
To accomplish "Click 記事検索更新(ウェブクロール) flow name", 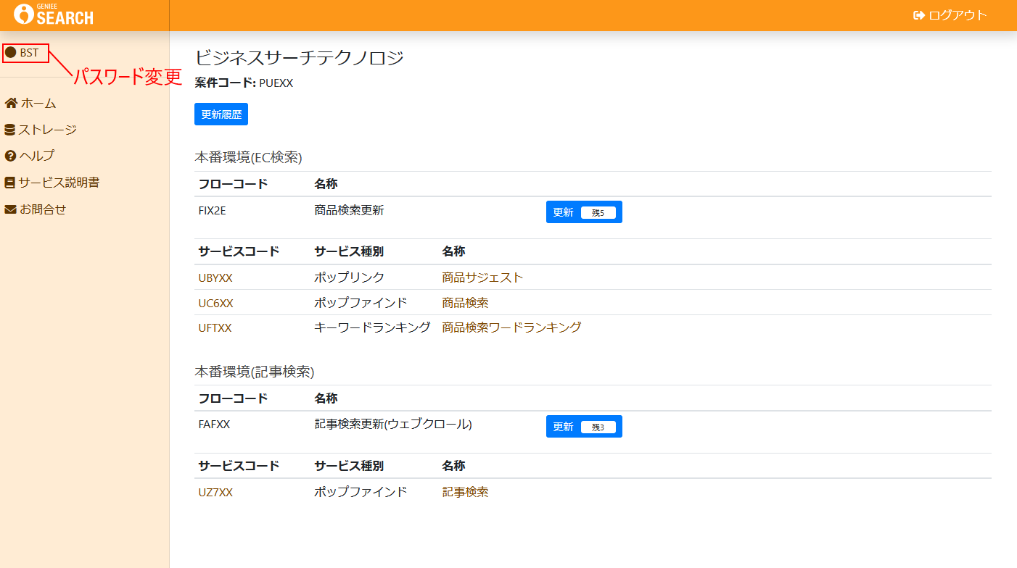I will pos(393,425).
